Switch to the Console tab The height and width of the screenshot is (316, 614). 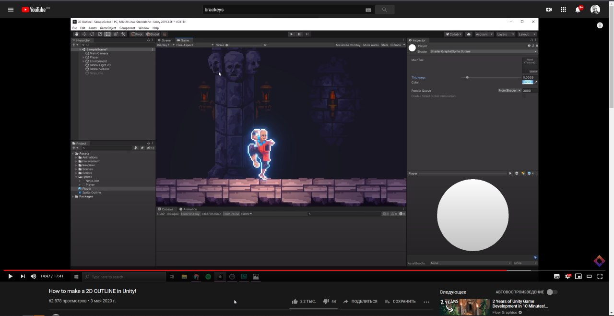166,209
